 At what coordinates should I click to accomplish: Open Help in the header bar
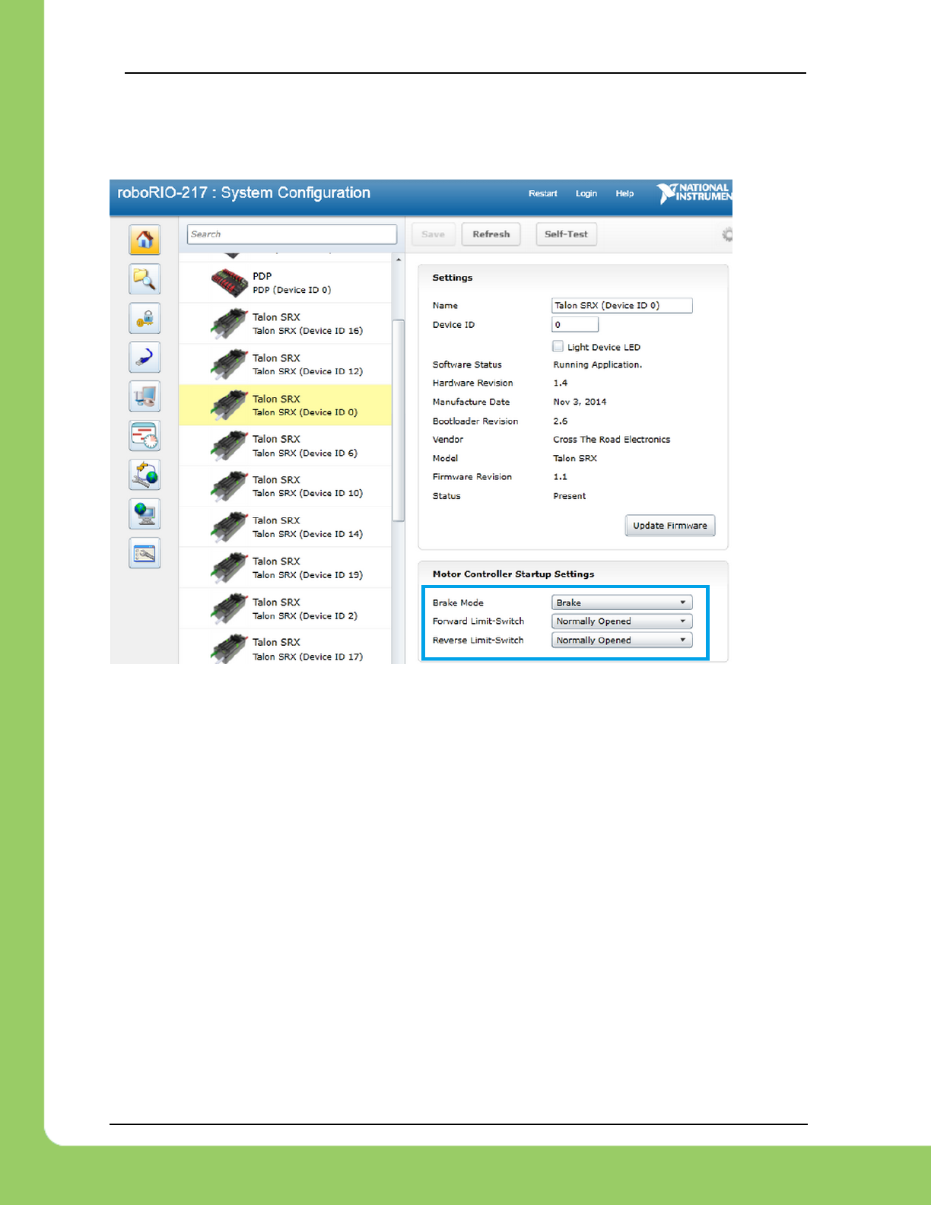point(624,193)
